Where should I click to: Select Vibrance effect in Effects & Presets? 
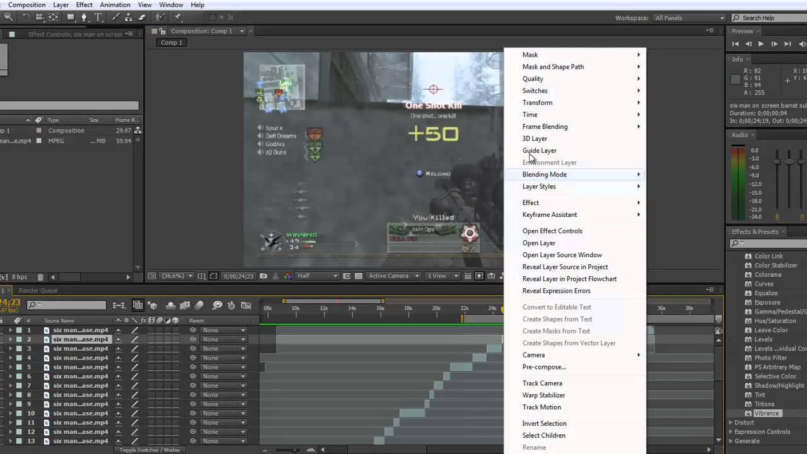click(x=766, y=414)
